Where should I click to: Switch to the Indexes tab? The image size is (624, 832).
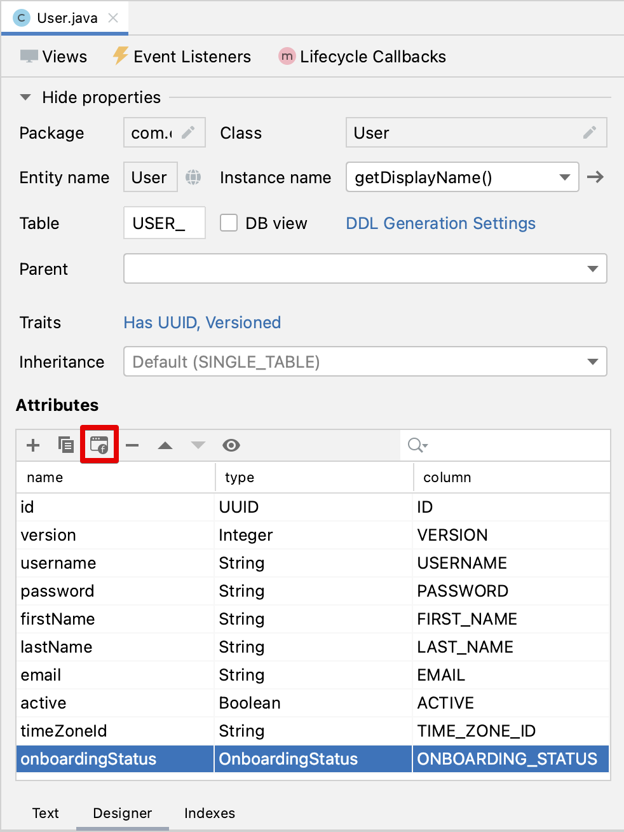pos(209,813)
